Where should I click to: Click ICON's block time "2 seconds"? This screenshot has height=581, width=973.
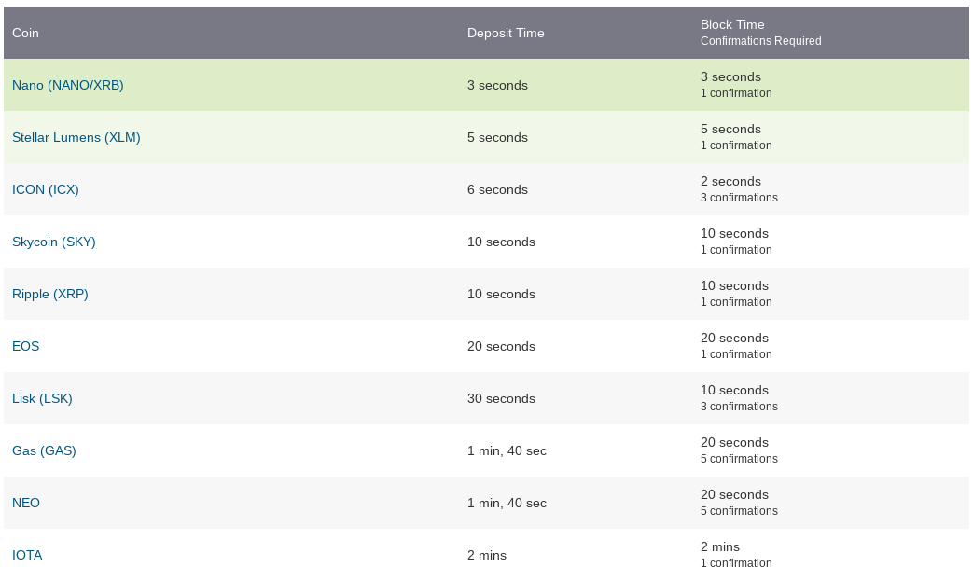click(730, 181)
